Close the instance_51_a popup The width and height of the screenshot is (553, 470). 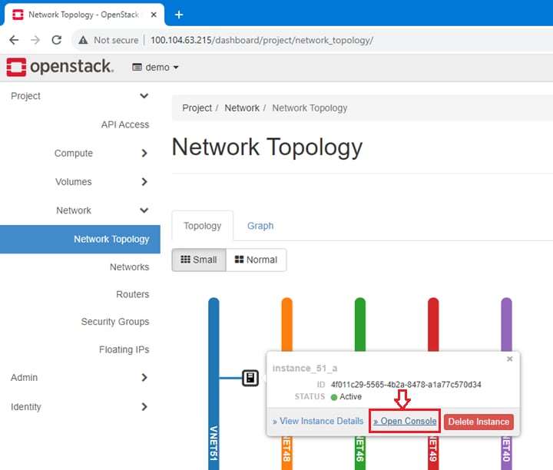pos(510,359)
